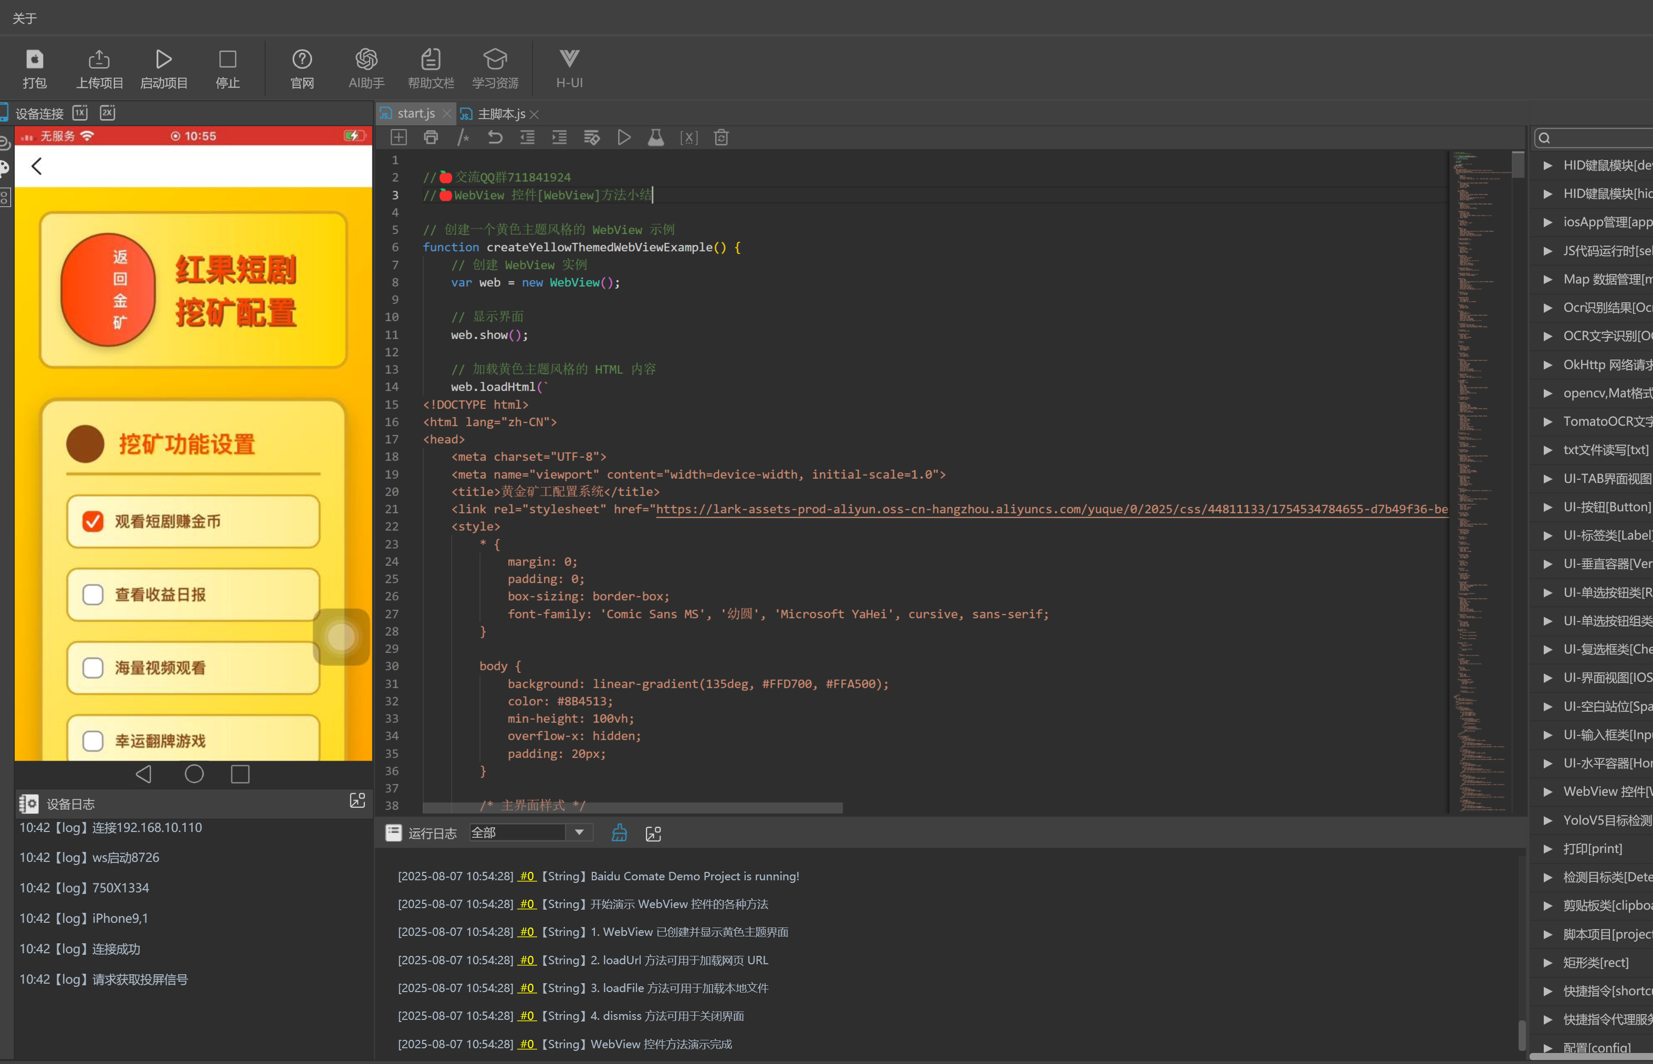The width and height of the screenshot is (1653, 1064).
Task: Click the format code eraser icon
Action: point(592,138)
